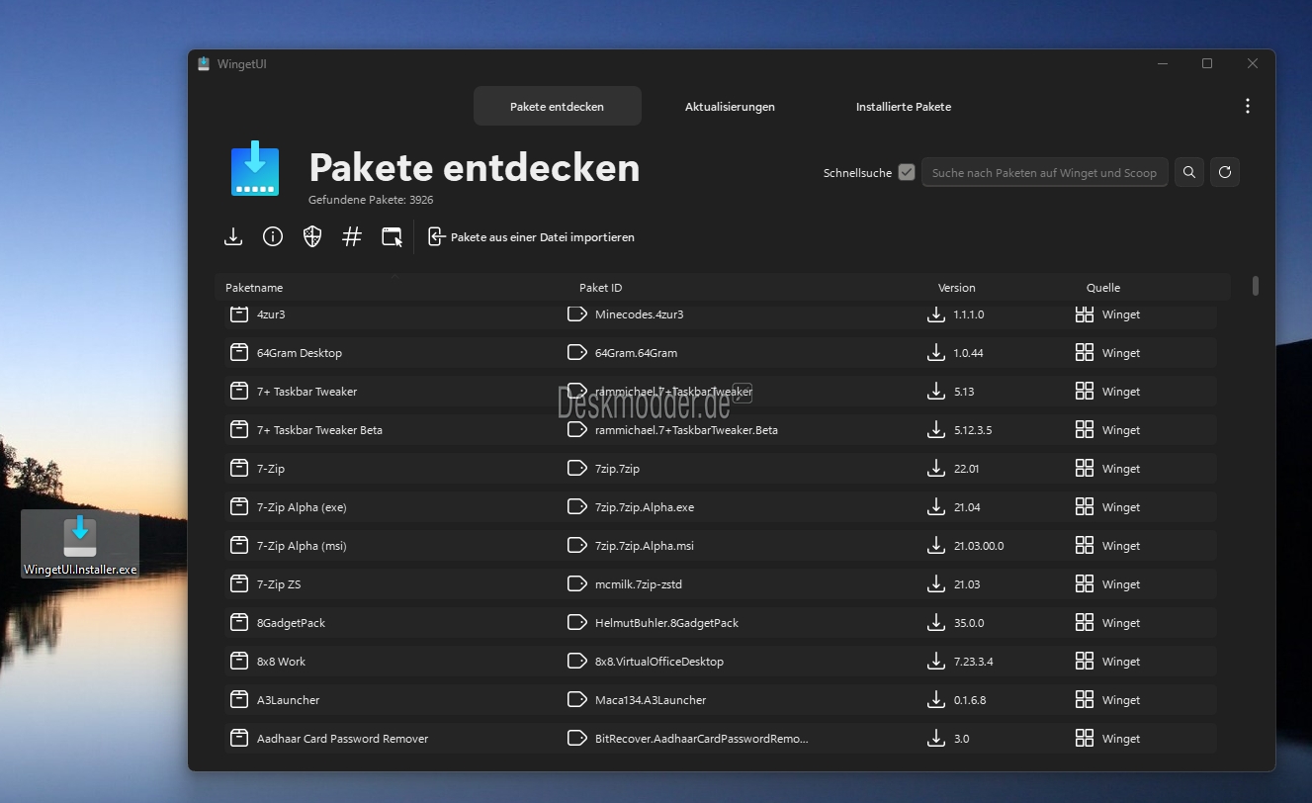This screenshot has width=1312, height=803.
Task: Select Aadhaar Card Password Remover row
Action: click(720, 738)
